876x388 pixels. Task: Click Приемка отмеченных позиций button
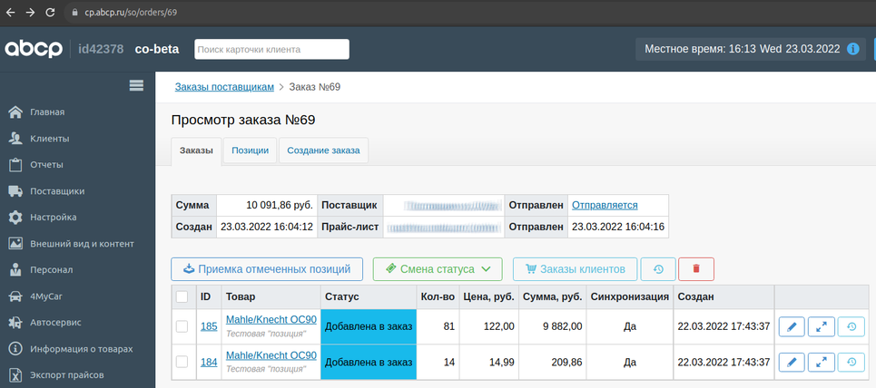point(267,269)
